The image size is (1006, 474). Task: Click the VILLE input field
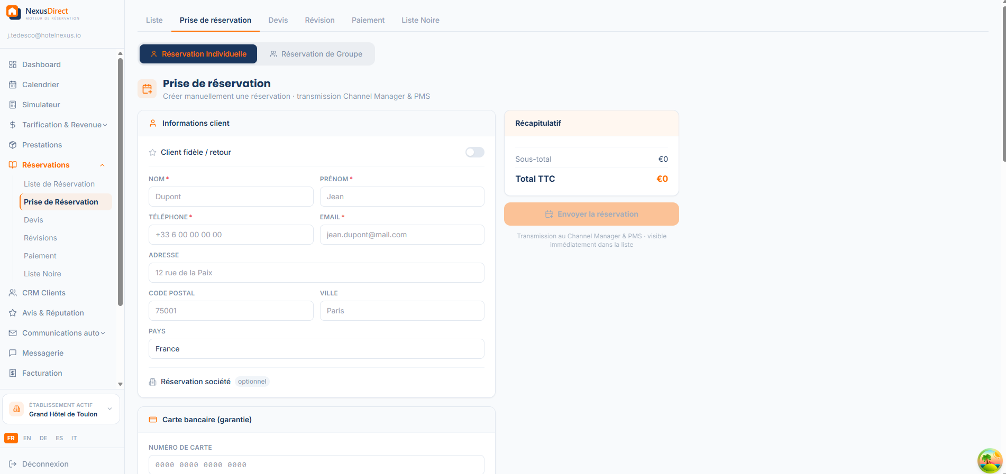(x=402, y=311)
